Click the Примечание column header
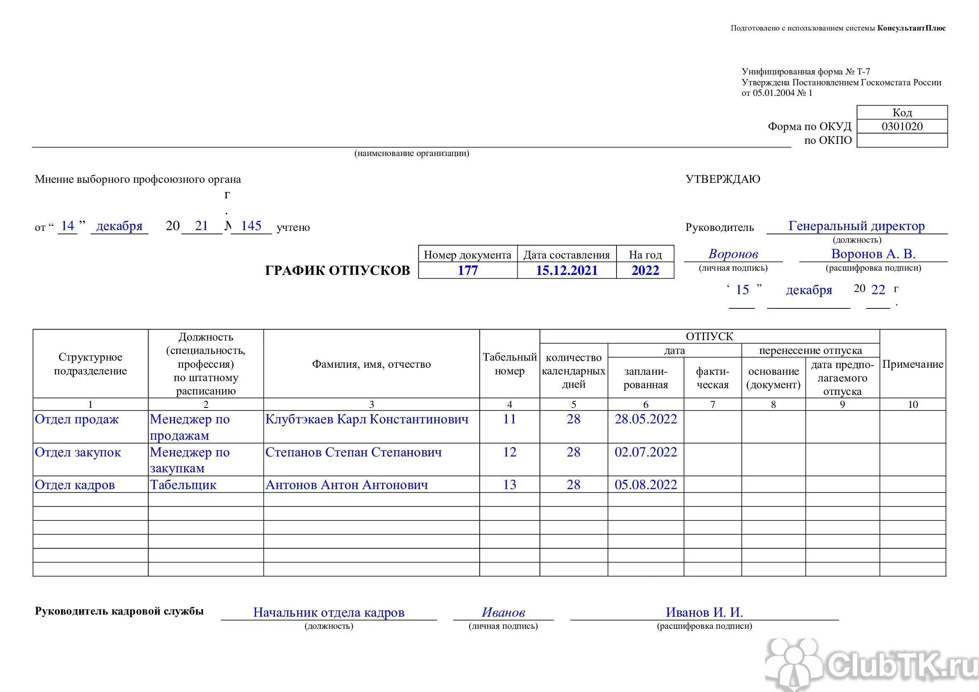This screenshot has height=692, width=979. (x=912, y=364)
